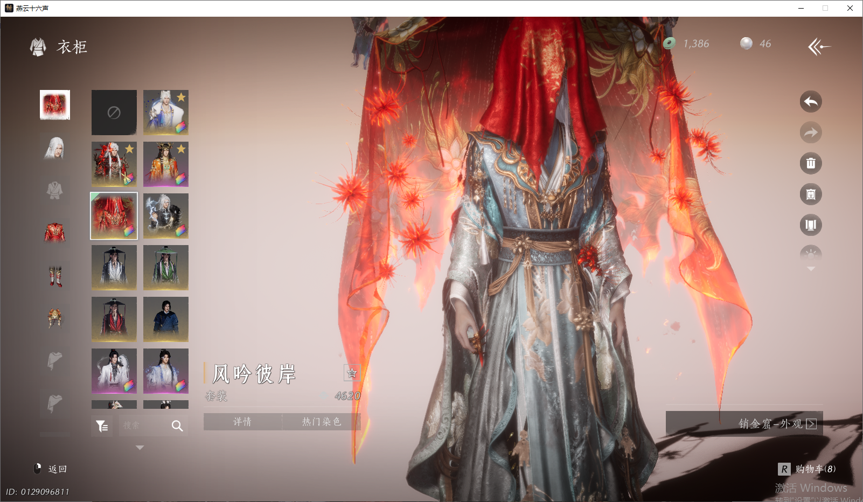
Task: Choose the starred orange crowned outfit
Action: pos(166,164)
